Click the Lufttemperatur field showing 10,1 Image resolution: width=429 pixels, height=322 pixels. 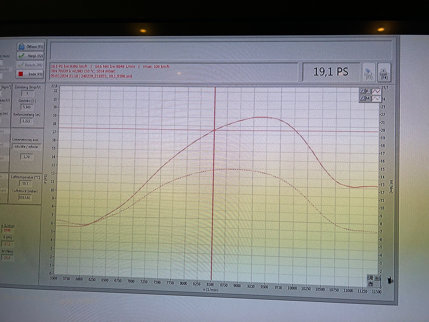tap(25, 184)
